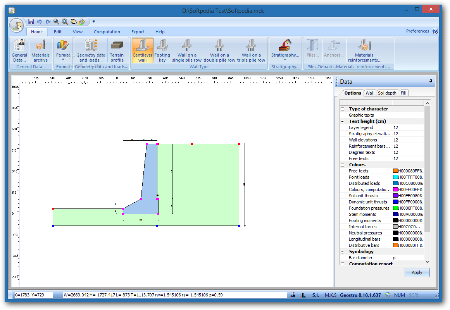Expand Format dropdown arrow

pyautogui.click(x=63, y=60)
